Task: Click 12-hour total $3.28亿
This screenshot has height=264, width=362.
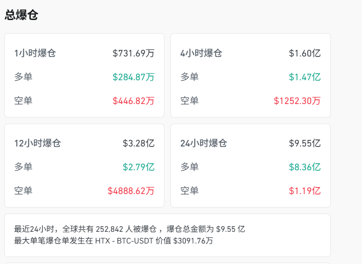Action: [x=138, y=143]
